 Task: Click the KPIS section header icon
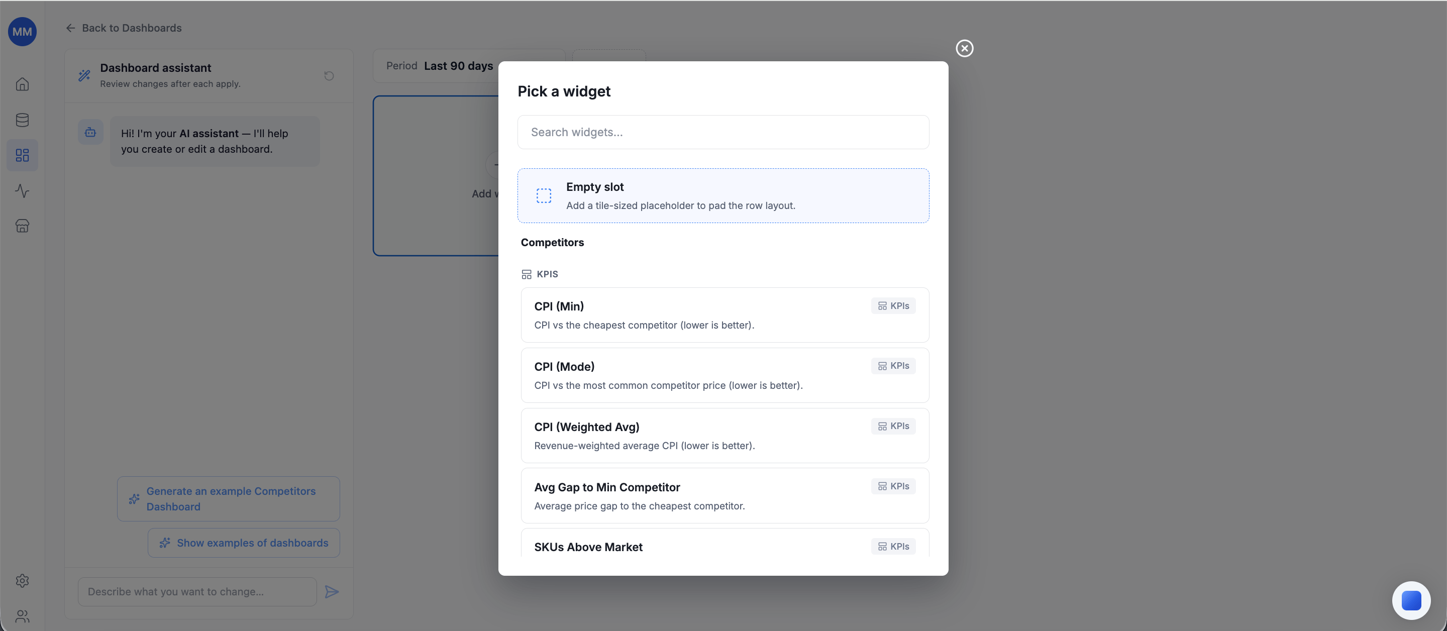(526, 274)
